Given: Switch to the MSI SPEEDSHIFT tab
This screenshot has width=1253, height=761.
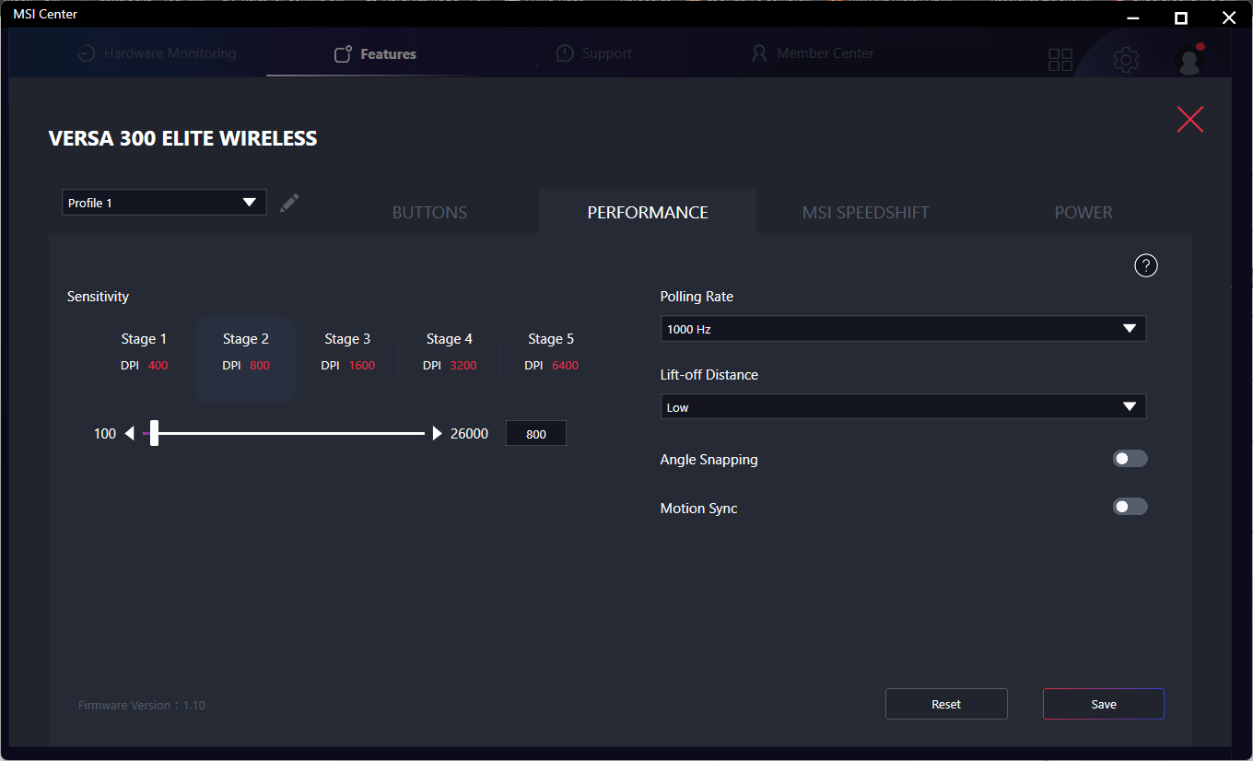Looking at the screenshot, I should click(865, 213).
